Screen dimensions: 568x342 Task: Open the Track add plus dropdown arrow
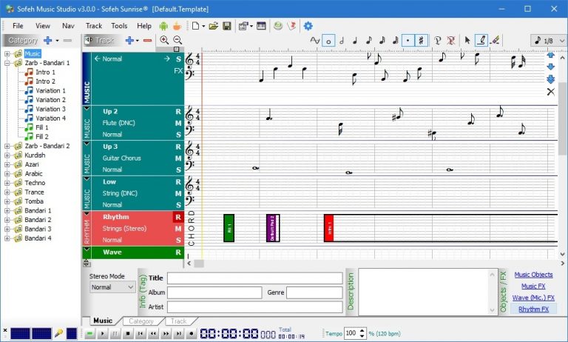click(138, 41)
